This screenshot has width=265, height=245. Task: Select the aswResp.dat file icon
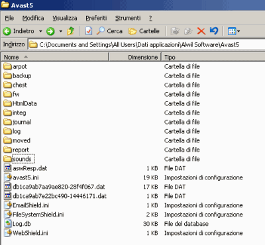pyautogui.click(x=8, y=168)
